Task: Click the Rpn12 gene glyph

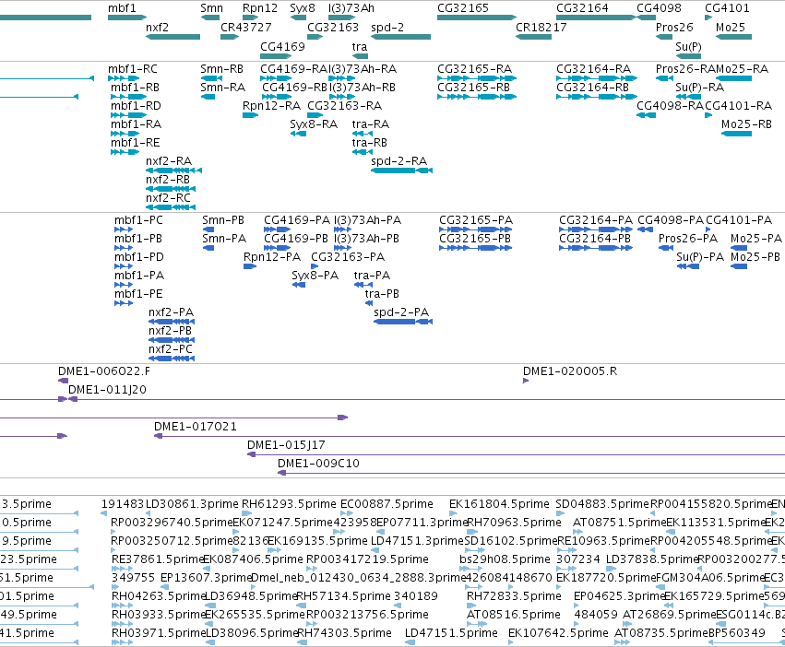Action: [x=250, y=18]
